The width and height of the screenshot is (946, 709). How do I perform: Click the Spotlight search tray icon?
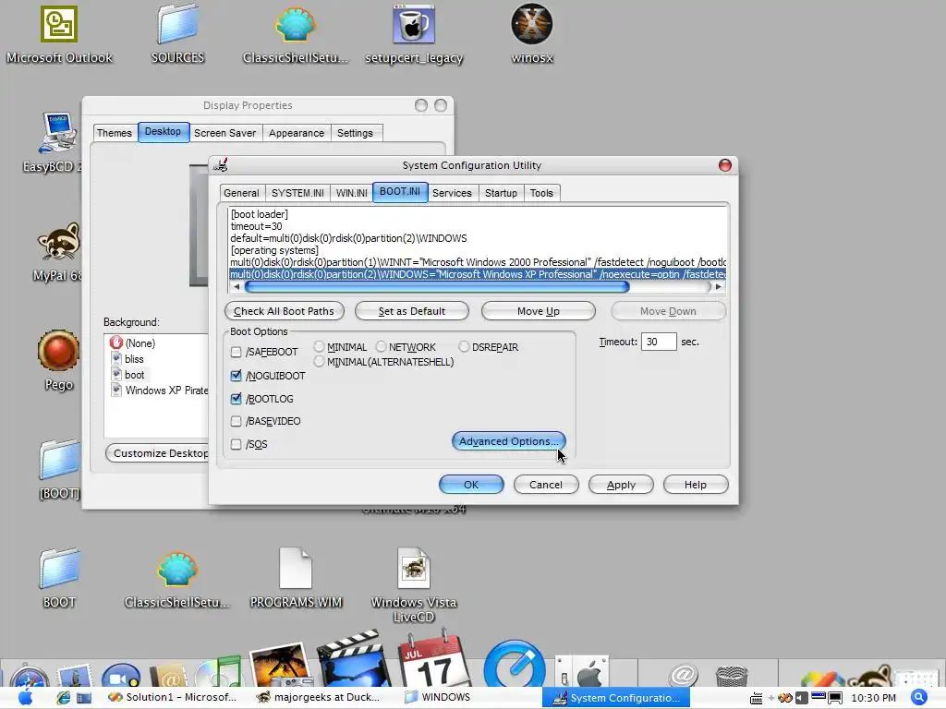919,698
